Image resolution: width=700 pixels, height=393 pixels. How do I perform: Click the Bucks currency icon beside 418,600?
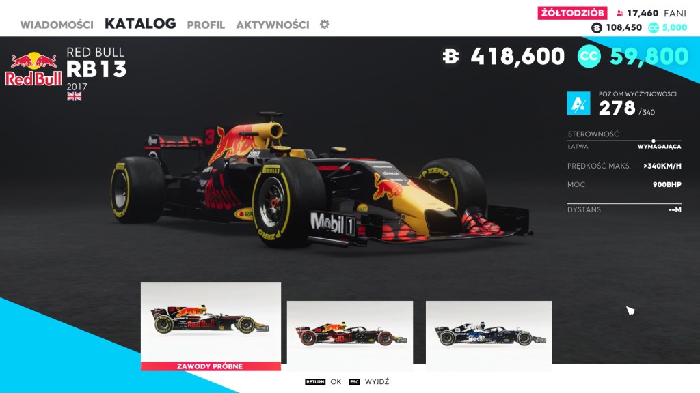coord(451,57)
